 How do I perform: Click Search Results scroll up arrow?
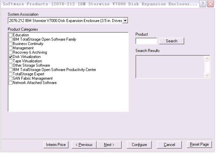(x=207, y=59)
